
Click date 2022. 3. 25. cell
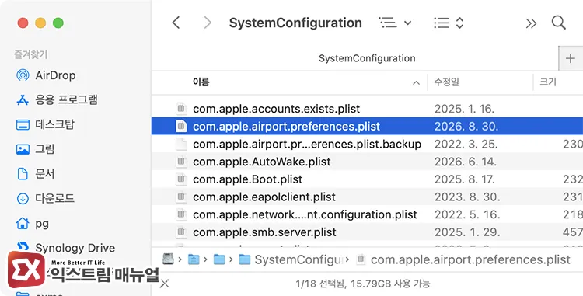[466, 144]
